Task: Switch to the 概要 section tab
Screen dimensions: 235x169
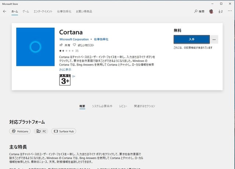Action: click(82, 106)
